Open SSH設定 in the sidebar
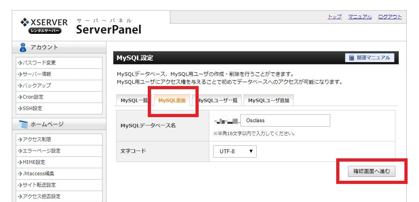Viewport: 419px width, 202px height. click(32, 108)
